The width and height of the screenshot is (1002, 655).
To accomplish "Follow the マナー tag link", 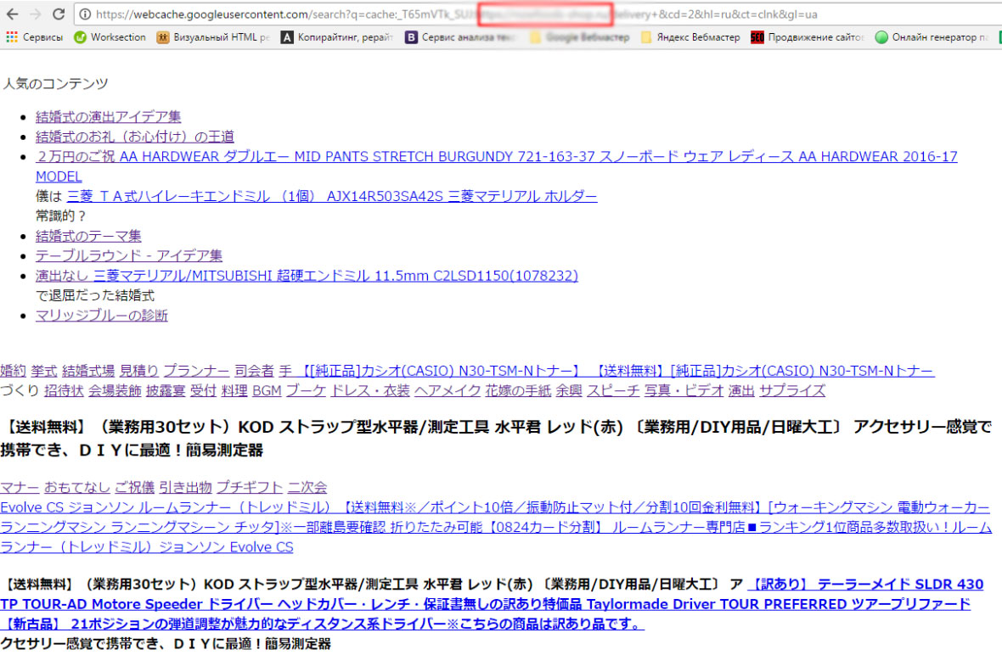I will click(20, 487).
